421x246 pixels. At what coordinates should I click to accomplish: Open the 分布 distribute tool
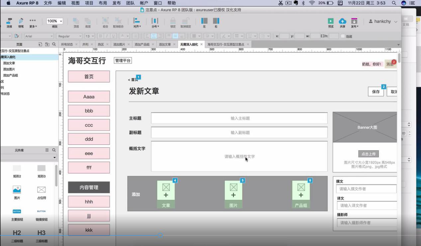pos(155,22)
